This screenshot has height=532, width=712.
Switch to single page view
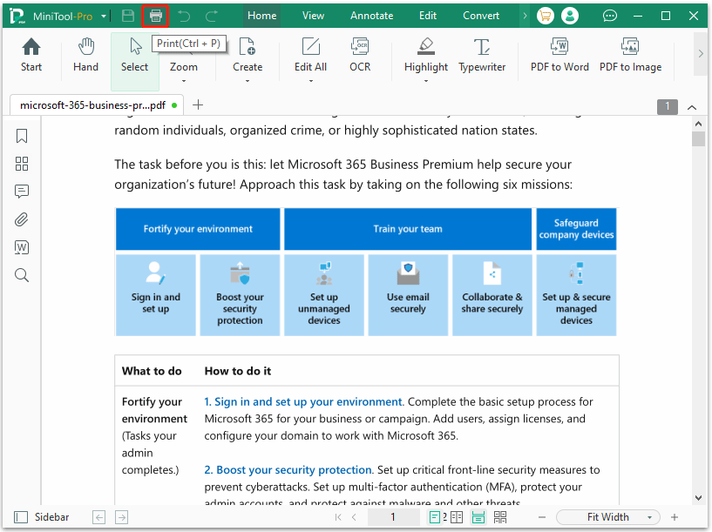[x=435, y=517]
